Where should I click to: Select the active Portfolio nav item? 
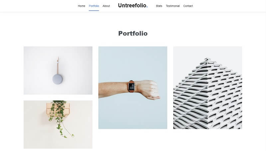(x=94, y=6)
